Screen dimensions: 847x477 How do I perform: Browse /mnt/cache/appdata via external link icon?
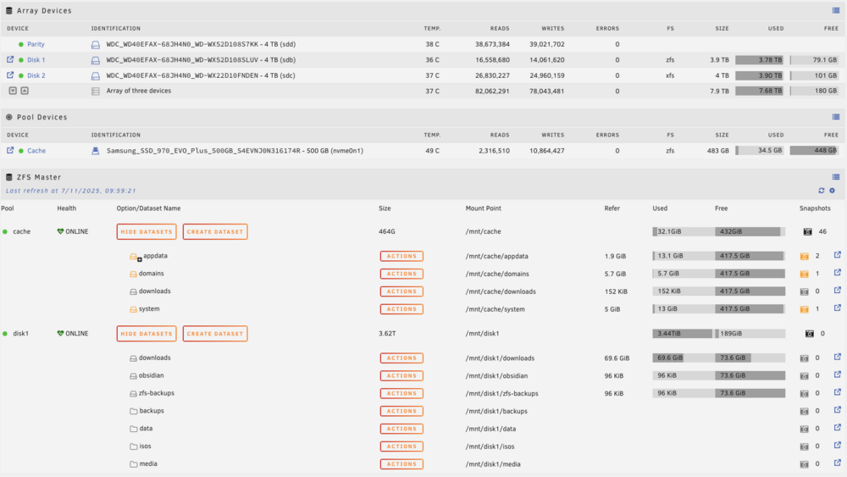pos(838,255)
